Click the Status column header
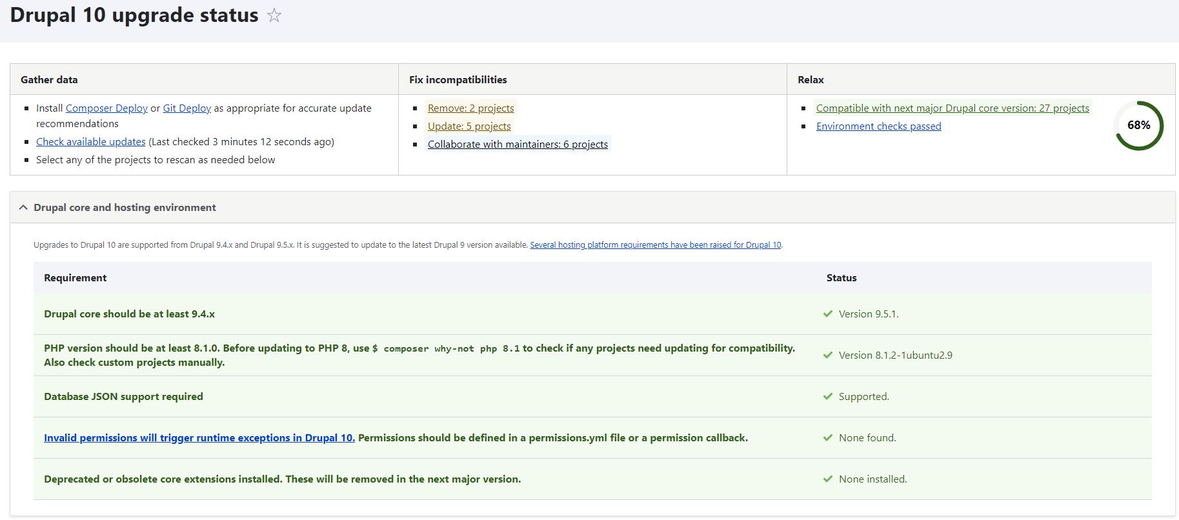The image size is (1179, 520). [x=841, y=277]
